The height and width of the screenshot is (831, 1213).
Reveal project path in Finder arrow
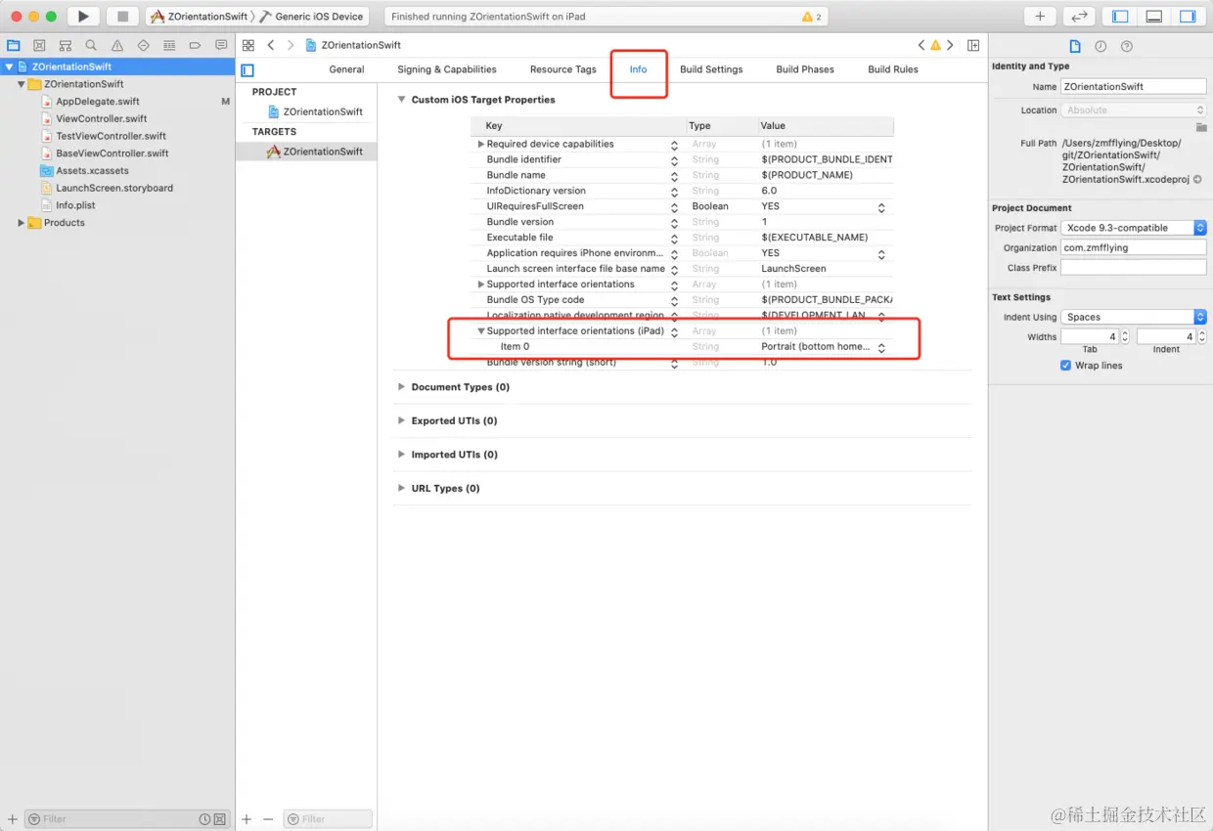(x=1197, y=180)
